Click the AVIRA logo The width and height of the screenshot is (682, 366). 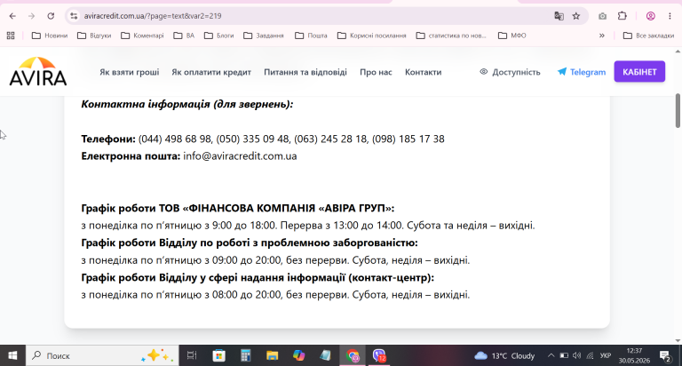tap(38, 71)
